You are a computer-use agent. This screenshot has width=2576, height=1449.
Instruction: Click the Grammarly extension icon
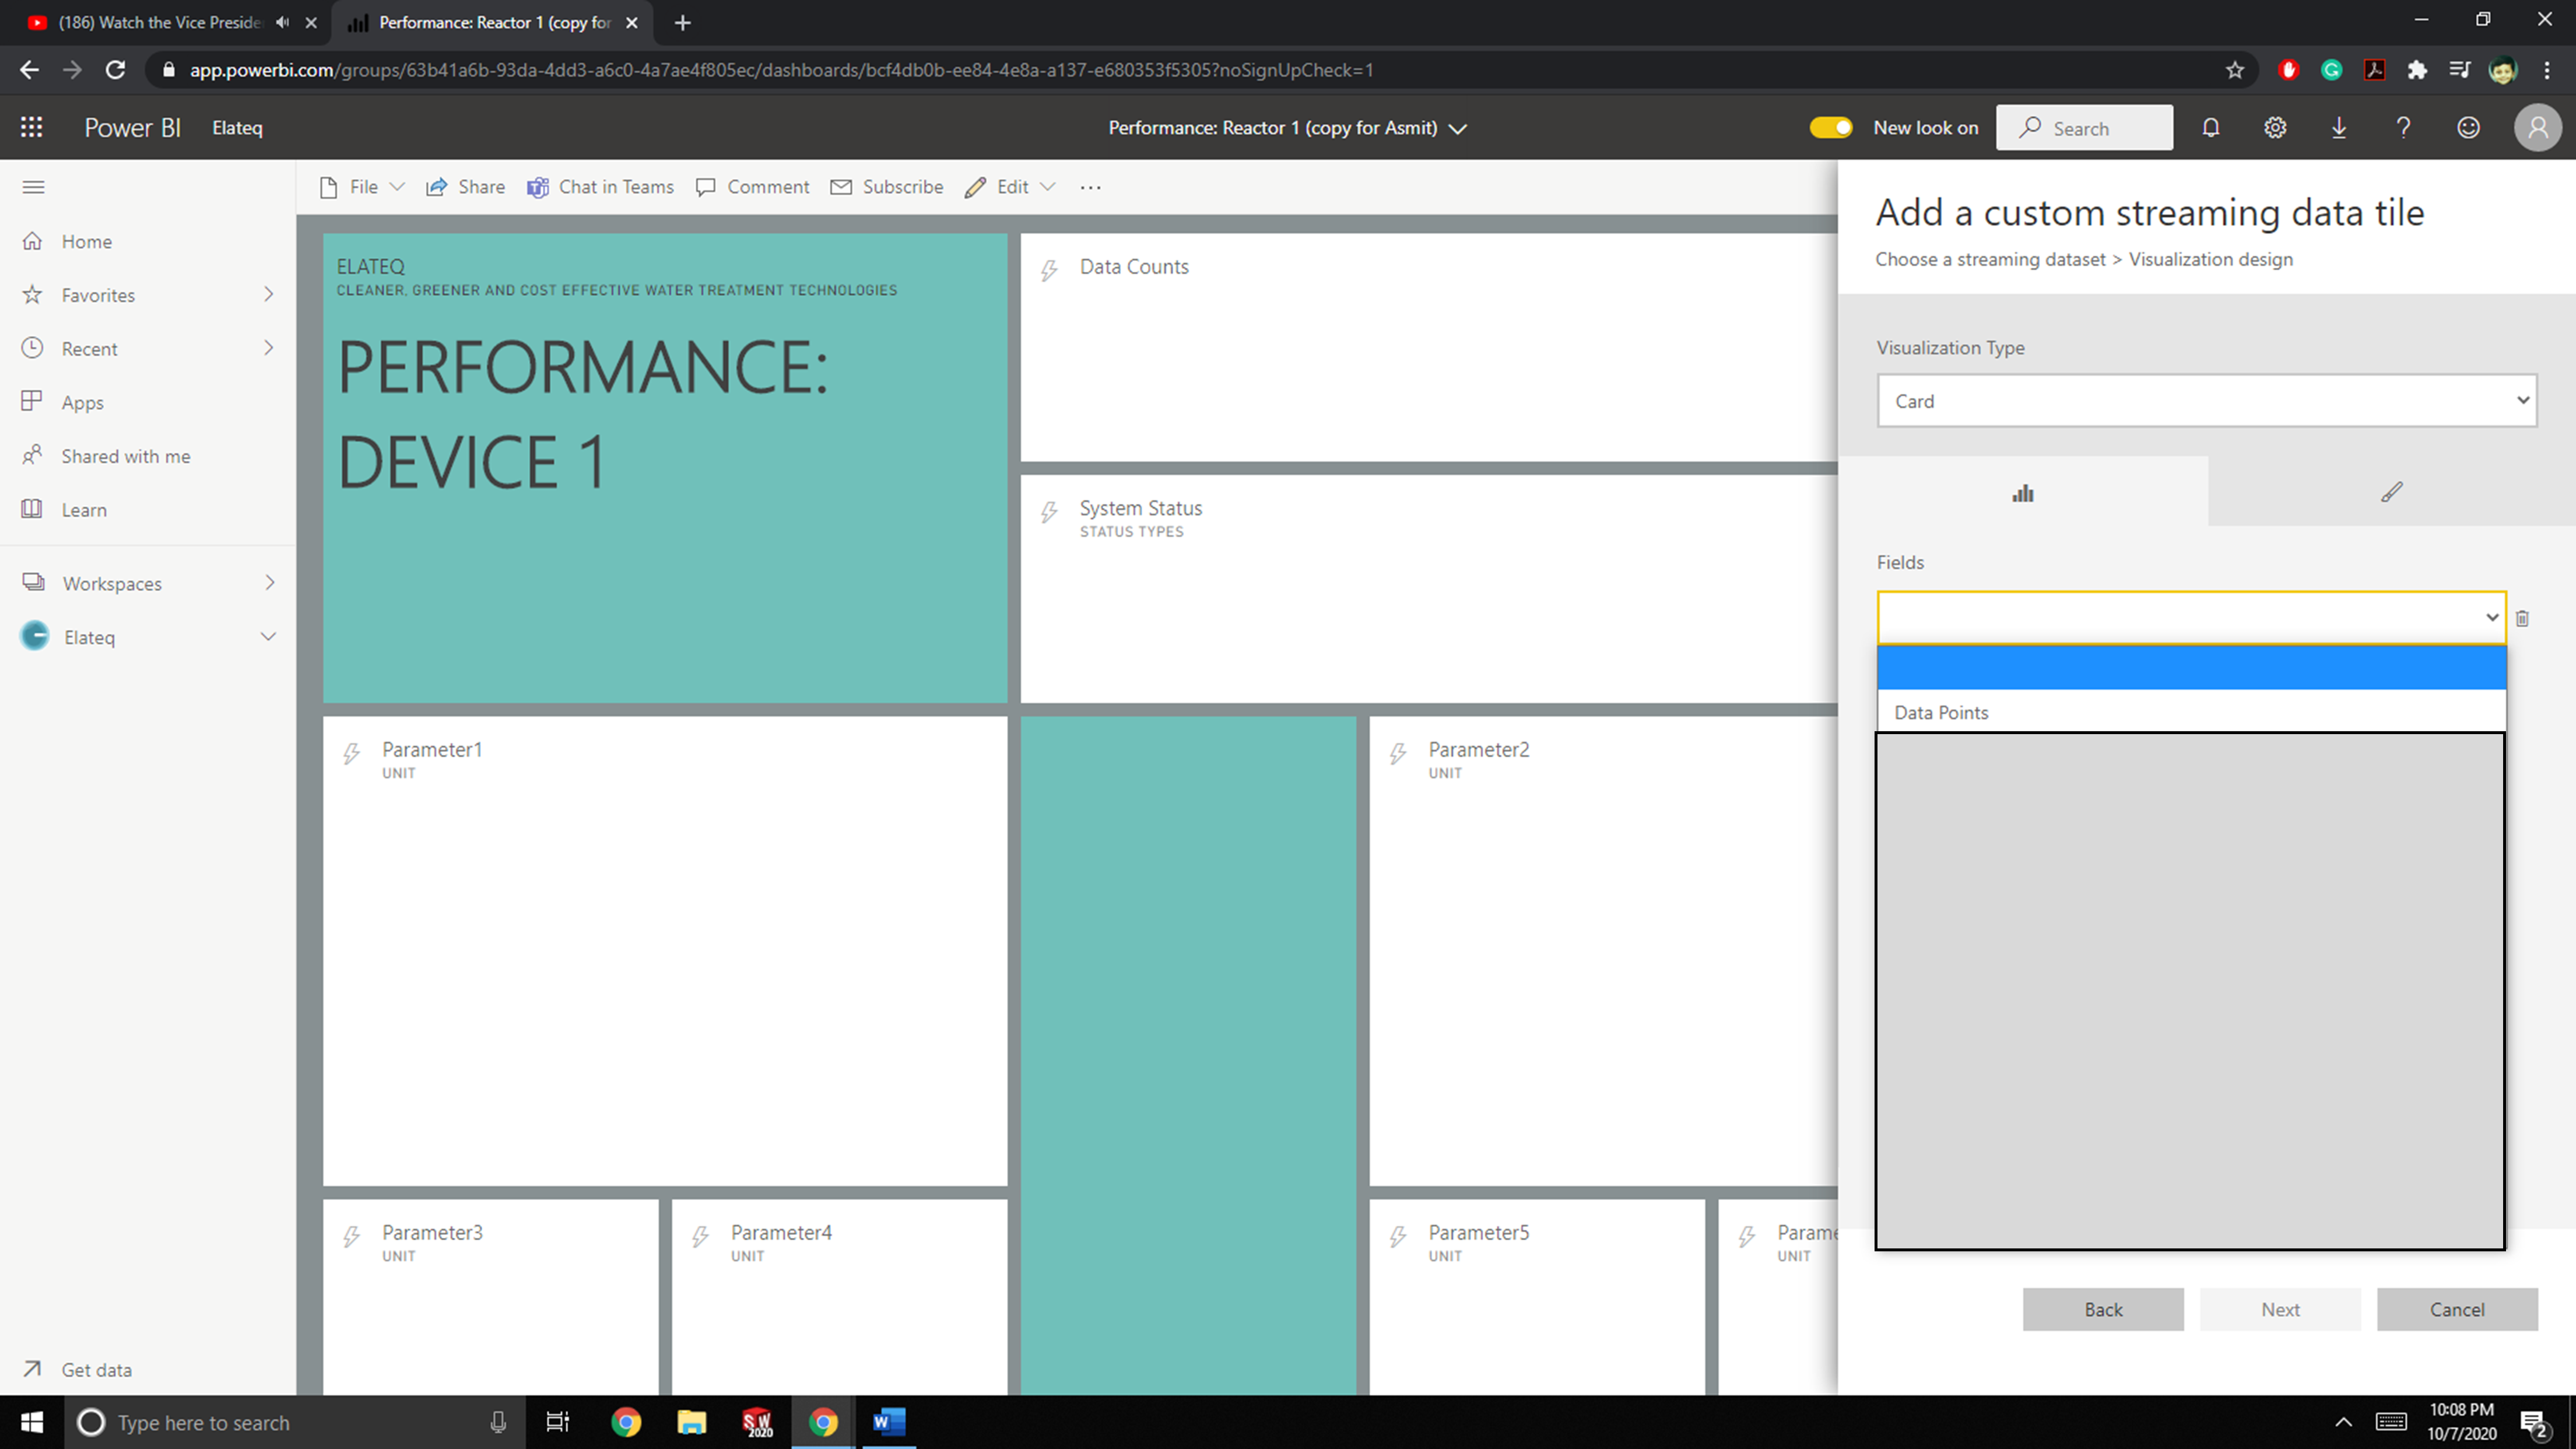tap(2331, 70)
